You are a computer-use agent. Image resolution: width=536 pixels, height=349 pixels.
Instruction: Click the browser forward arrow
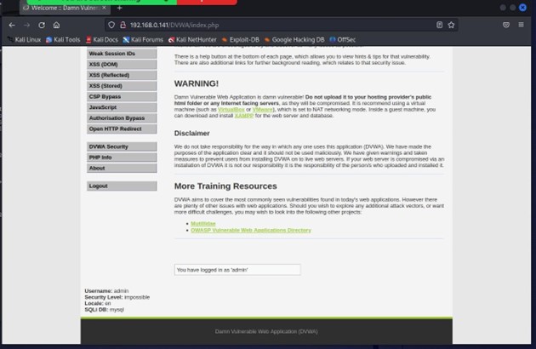(x=26, y=25)
